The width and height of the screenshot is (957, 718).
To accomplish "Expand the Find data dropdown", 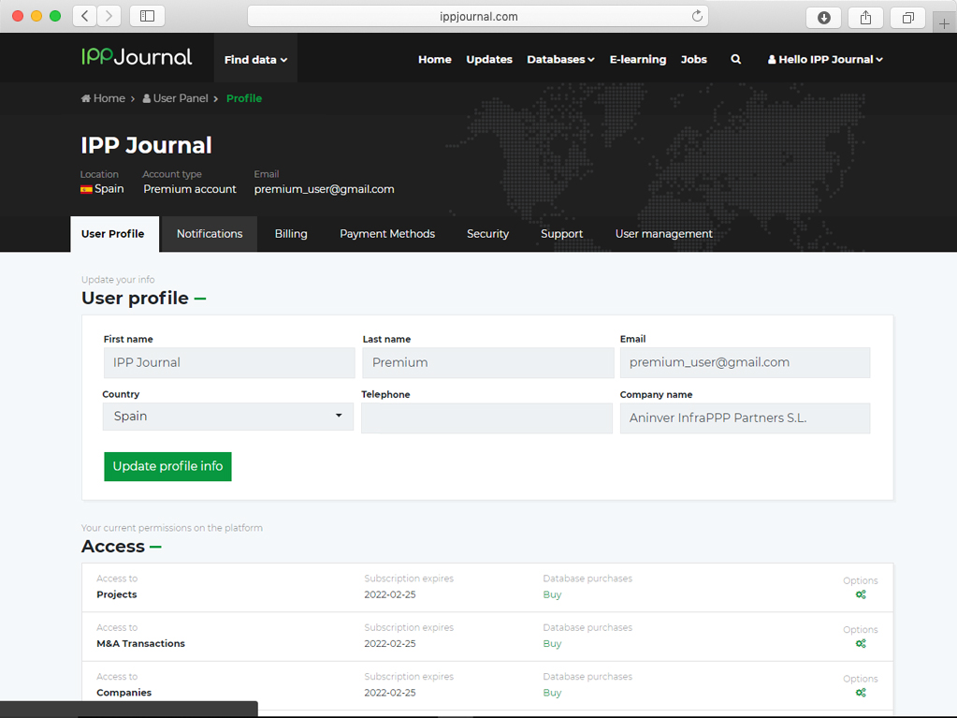I will [x=255, y=60].
